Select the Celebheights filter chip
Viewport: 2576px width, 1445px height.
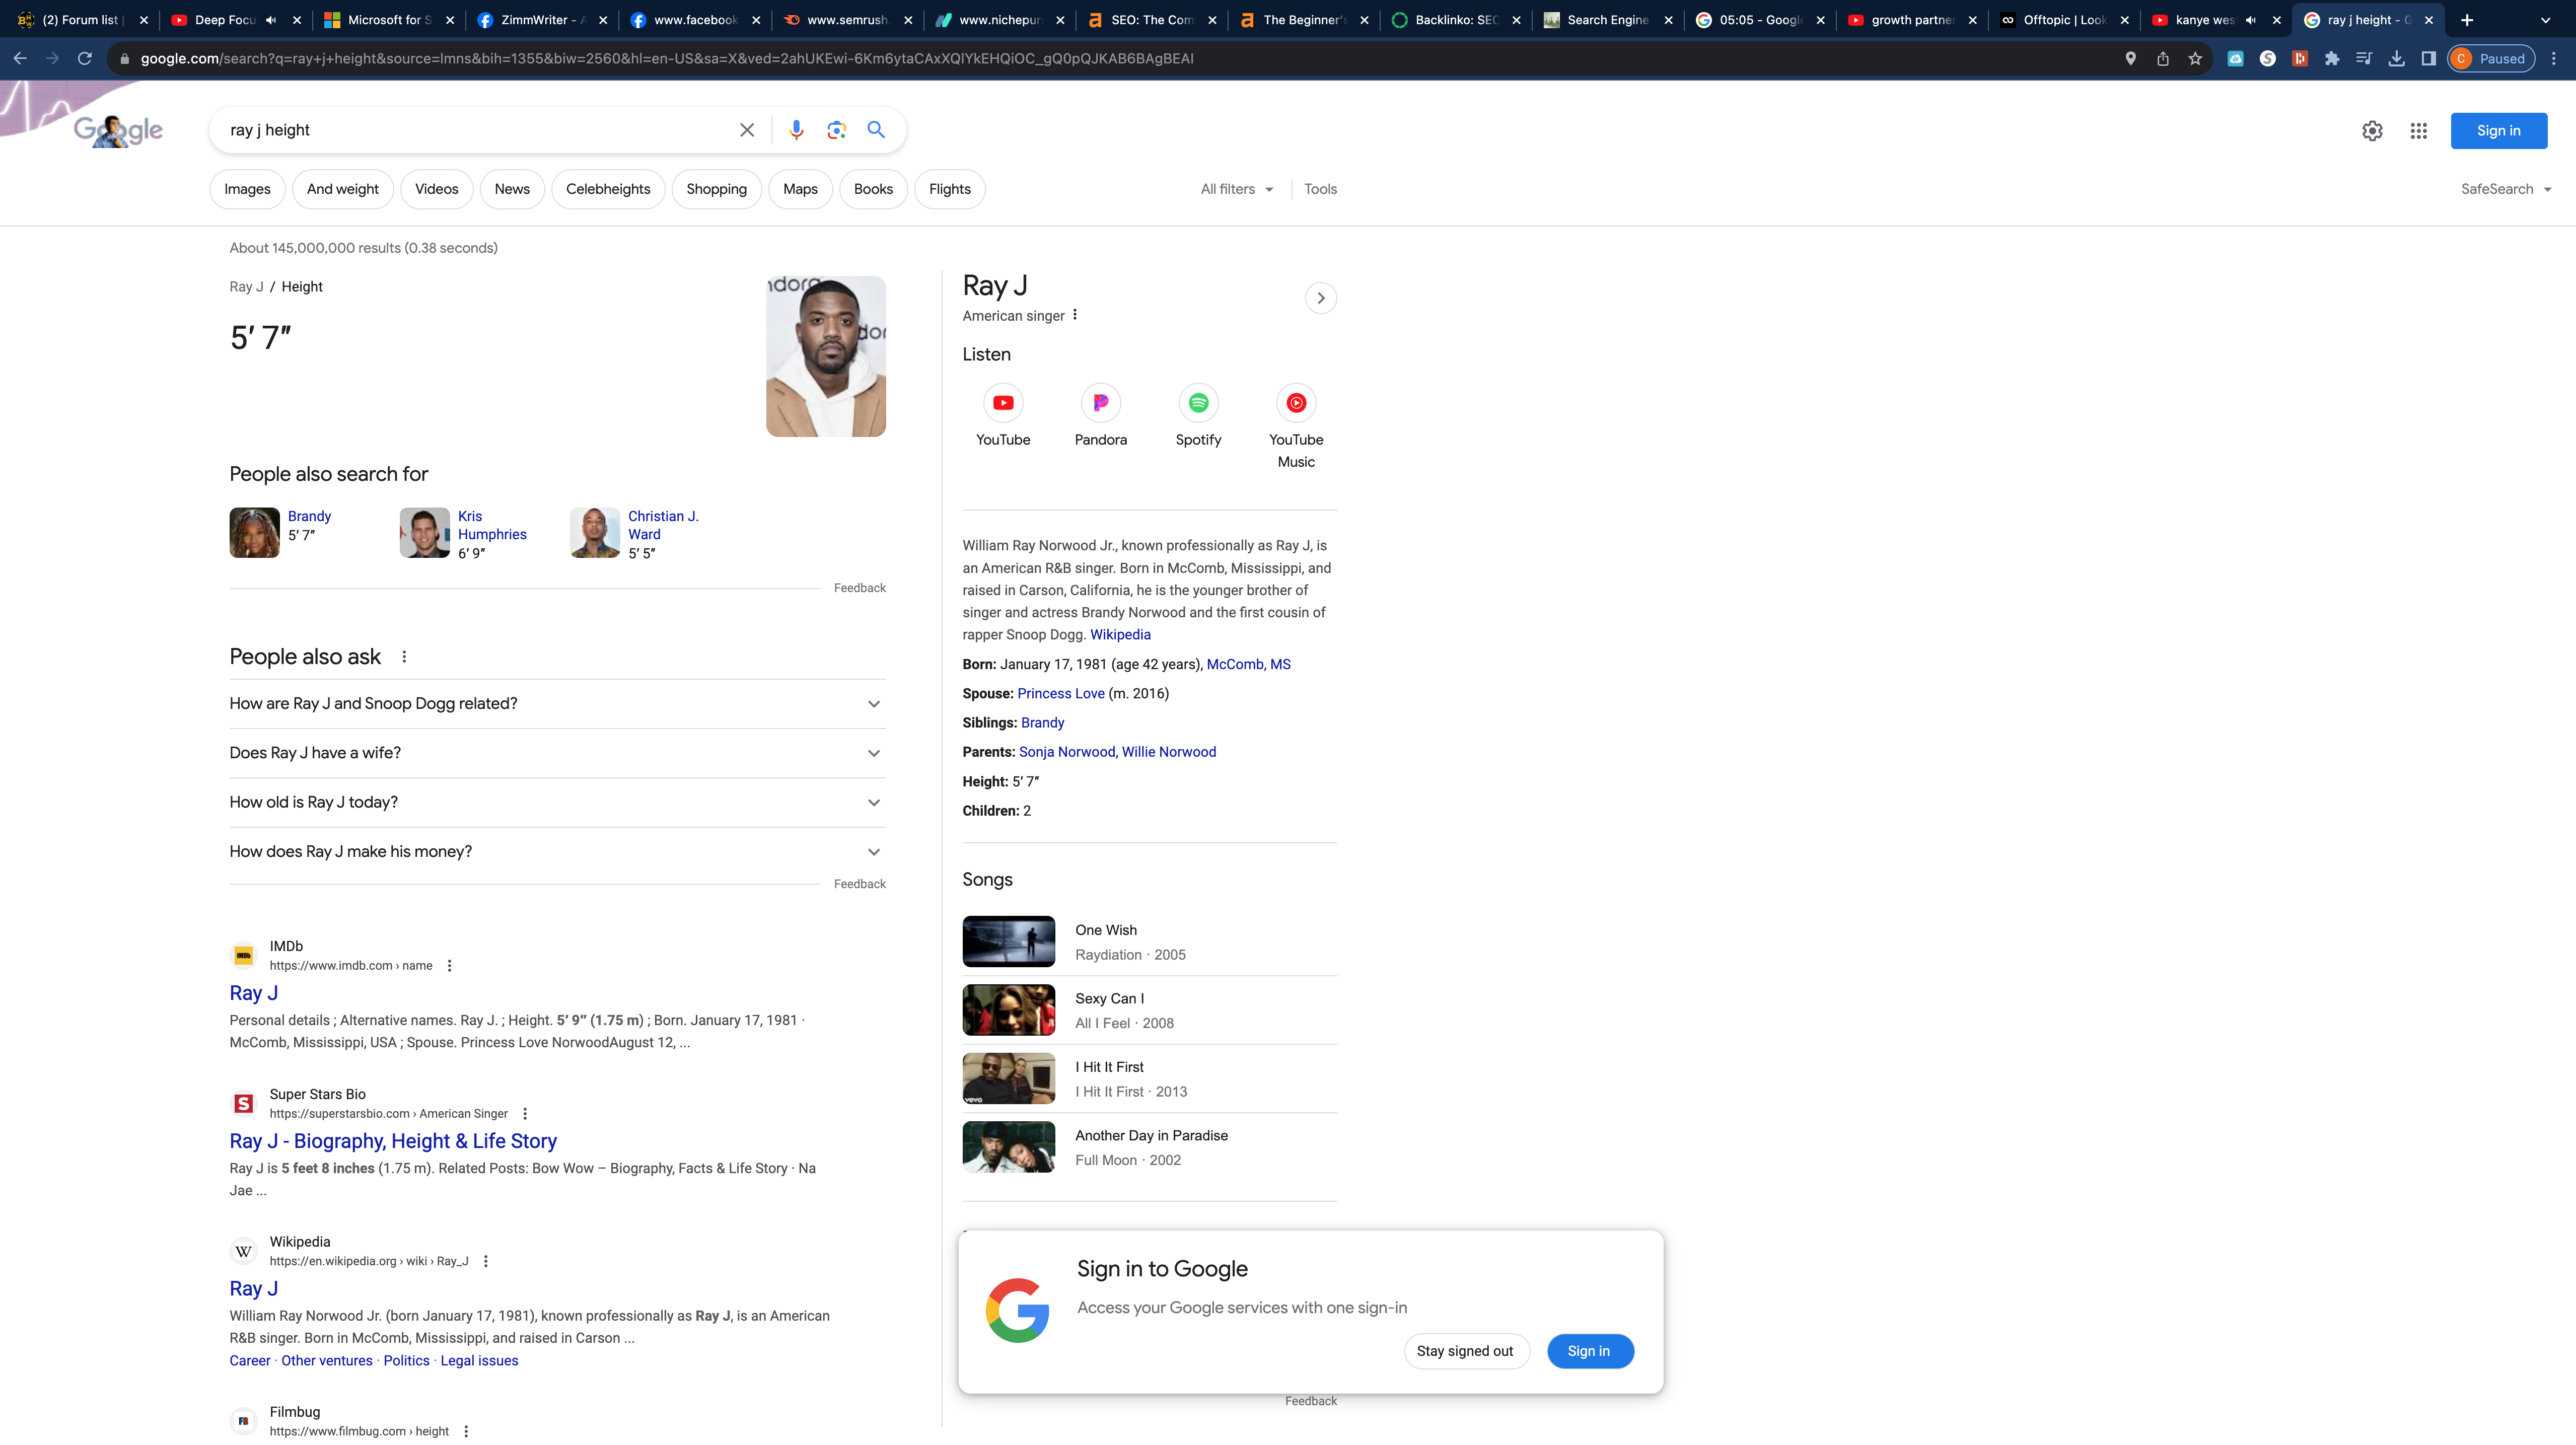tap(608, 189)
